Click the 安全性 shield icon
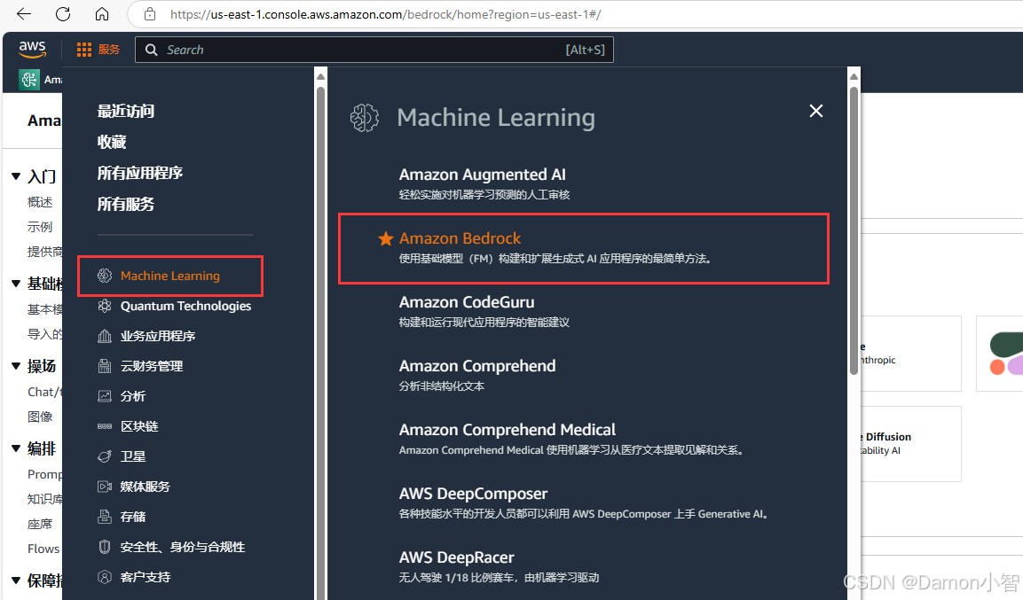Image resolution: width=1023 pixels, height=600 pixels. (x=105, y=547)
